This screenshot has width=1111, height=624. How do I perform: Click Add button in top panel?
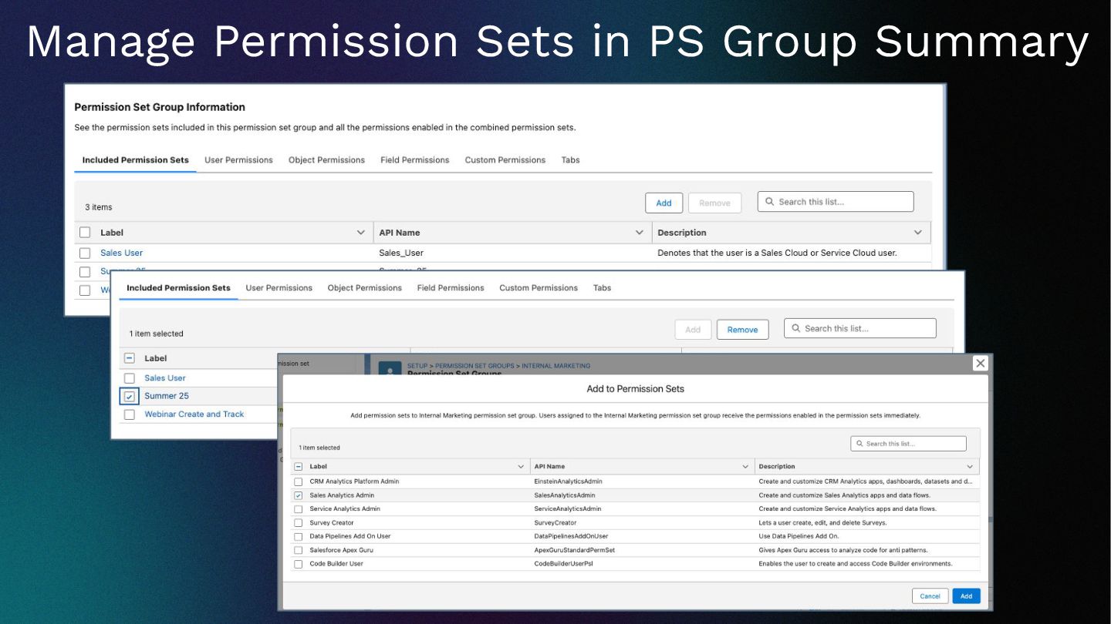(664, 203)
